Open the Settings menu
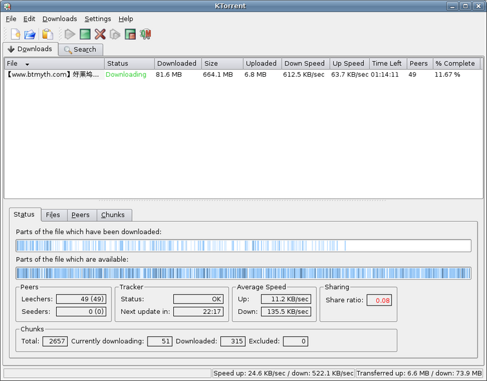This screenshot has height=381, width=487. point(97,19)
